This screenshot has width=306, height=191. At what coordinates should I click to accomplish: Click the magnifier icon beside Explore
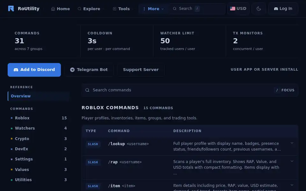click(79, 9)
